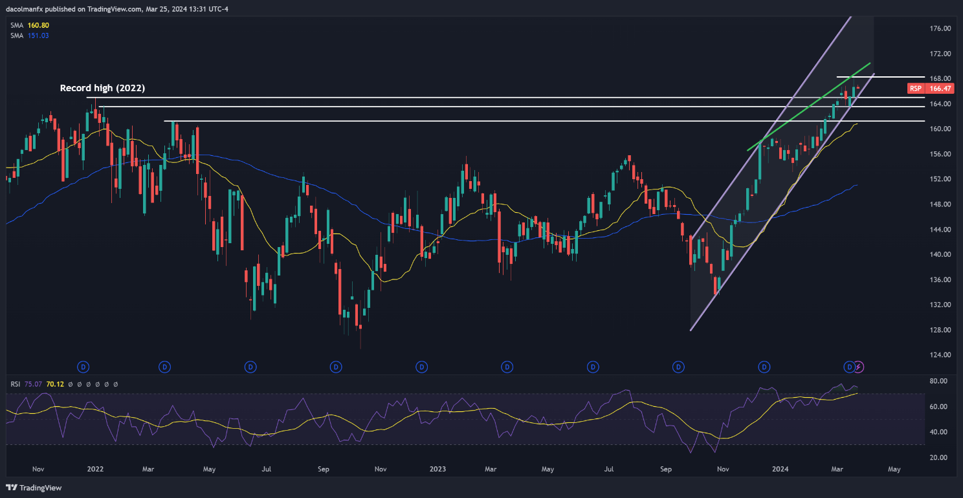Click the 176.00 price scale label

click(938, 29)
